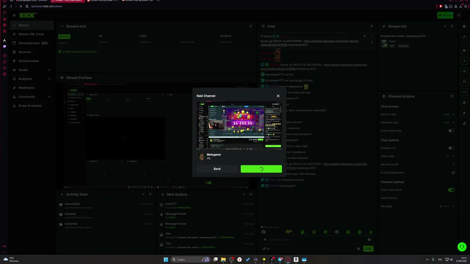Switch to the stream overlay poker tab
The image size is (470, 264).
tap(103, 1)
